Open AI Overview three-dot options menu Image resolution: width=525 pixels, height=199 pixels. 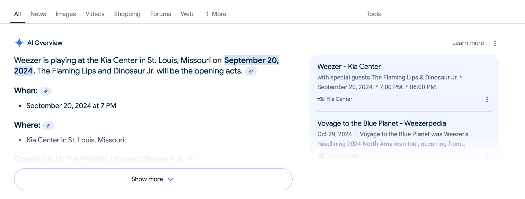pyautogui.click(x=495, y=43)
